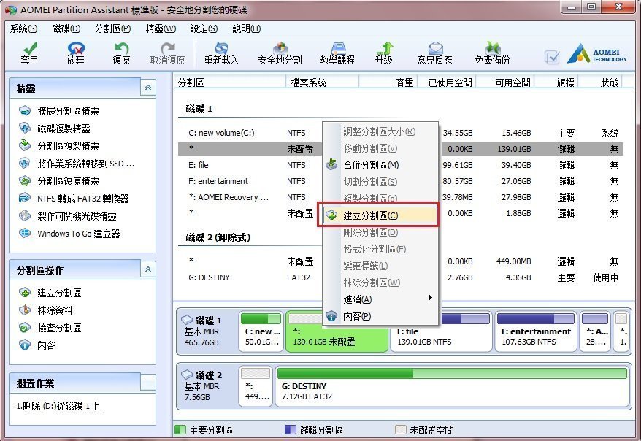Open the 意見反應 (Feedback) toolbar icon
Viewport: 641px width, 441px height.
pyautogui.click(x=435, y=53)
